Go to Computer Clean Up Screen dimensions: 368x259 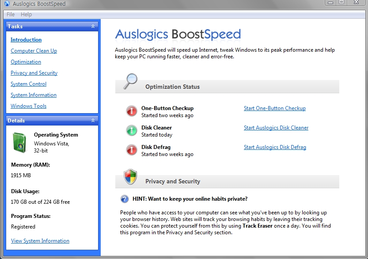click(x=34, y=51)
